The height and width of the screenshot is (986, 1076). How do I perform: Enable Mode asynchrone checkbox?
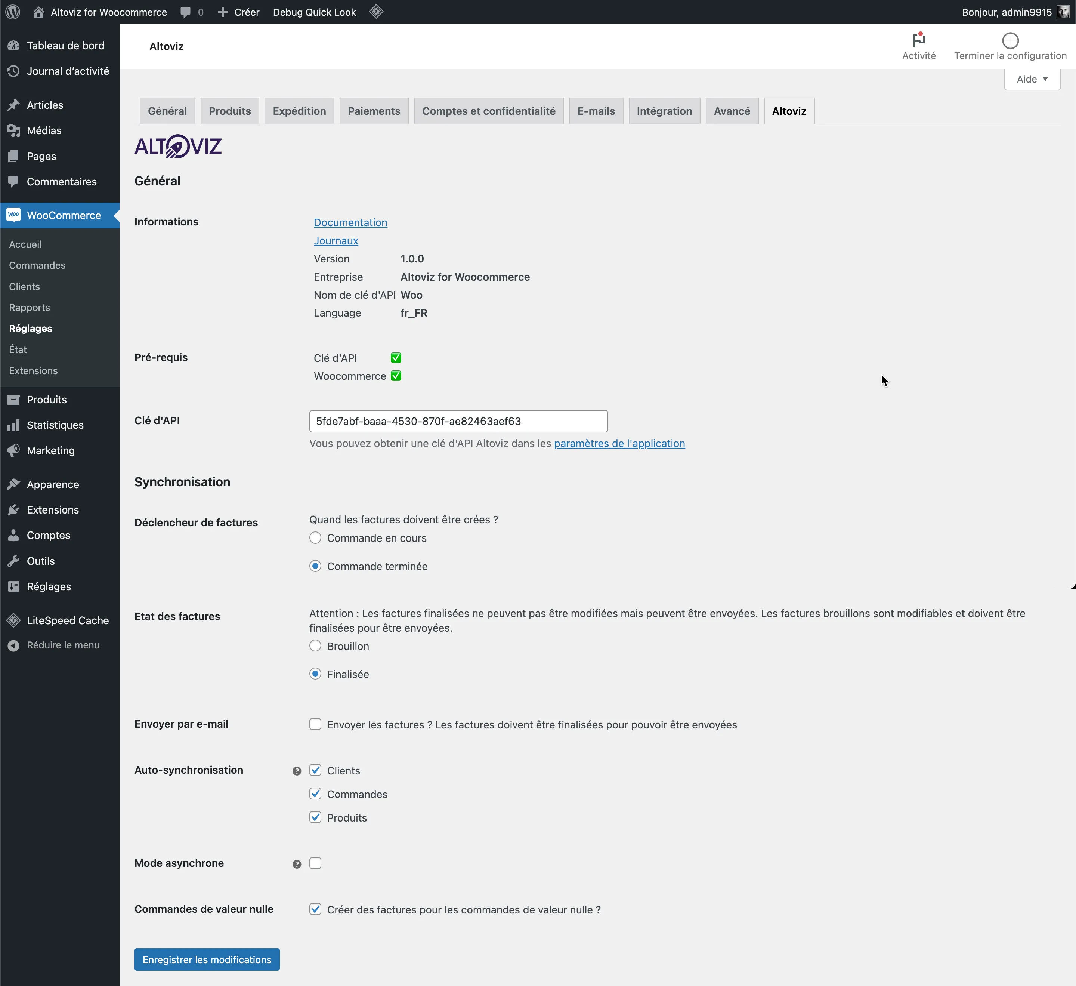[315, 863]
